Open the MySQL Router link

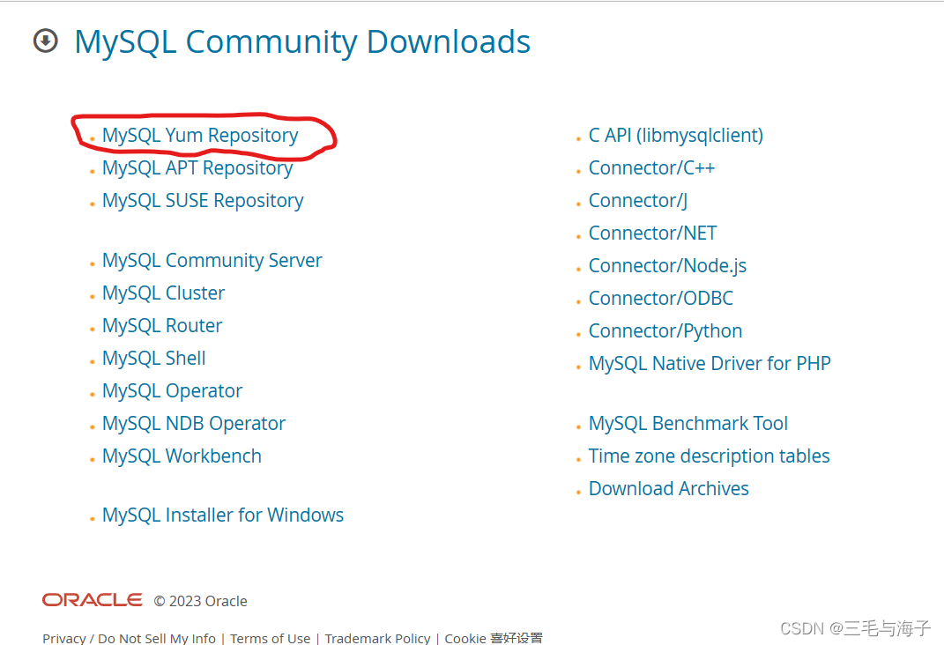(162, 325)
